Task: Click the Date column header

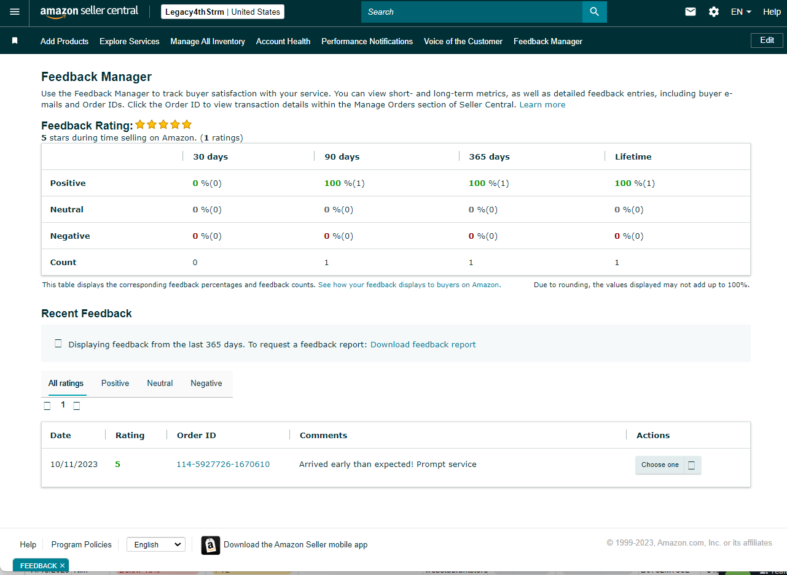Action: pyautogui.click(x=61, y=436)
